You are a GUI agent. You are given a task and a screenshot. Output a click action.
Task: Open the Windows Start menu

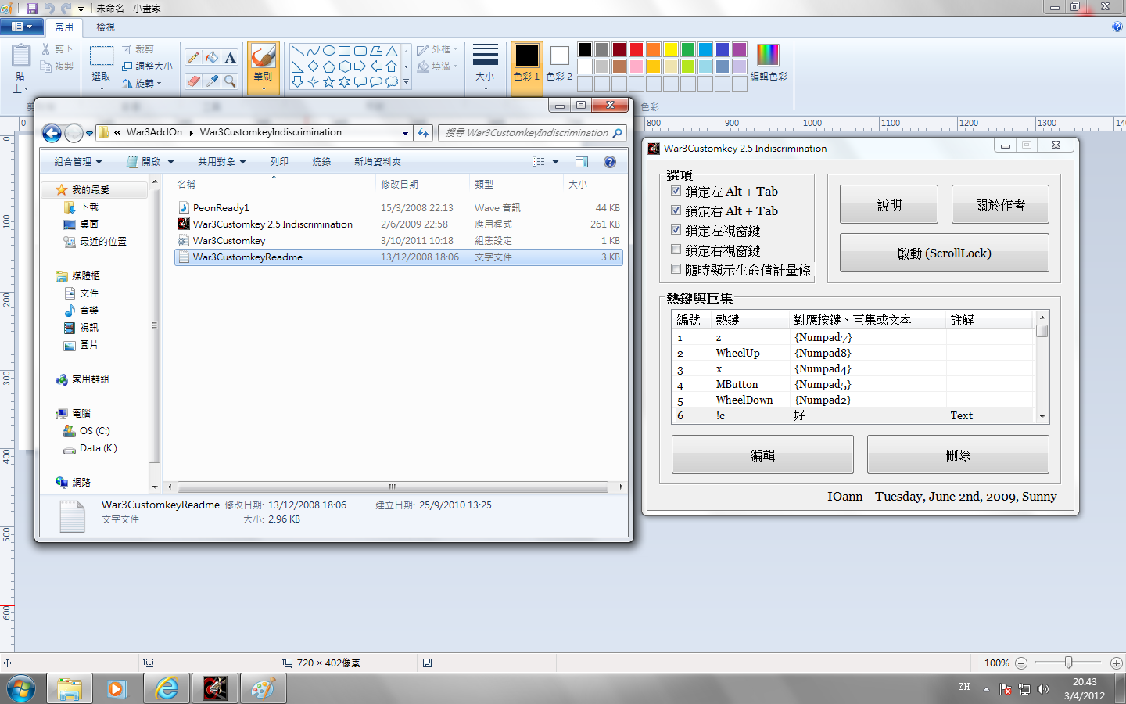pyautogui.click(x=21, y=689)
